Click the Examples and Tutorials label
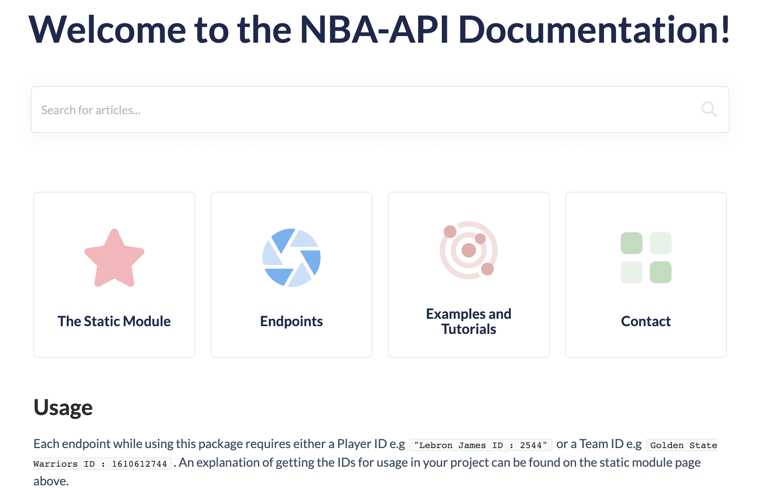 pos(469,321)
